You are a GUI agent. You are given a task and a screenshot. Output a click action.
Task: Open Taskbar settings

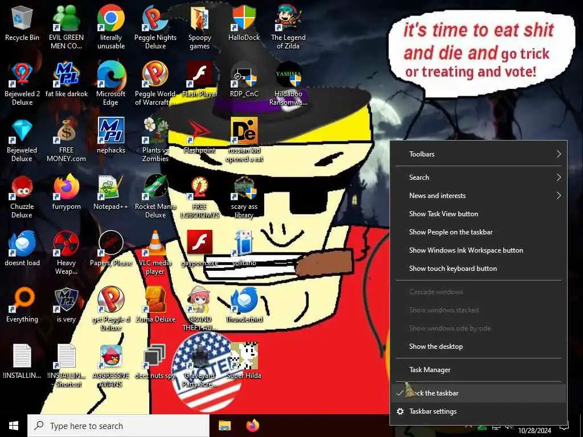coord(478,411)
